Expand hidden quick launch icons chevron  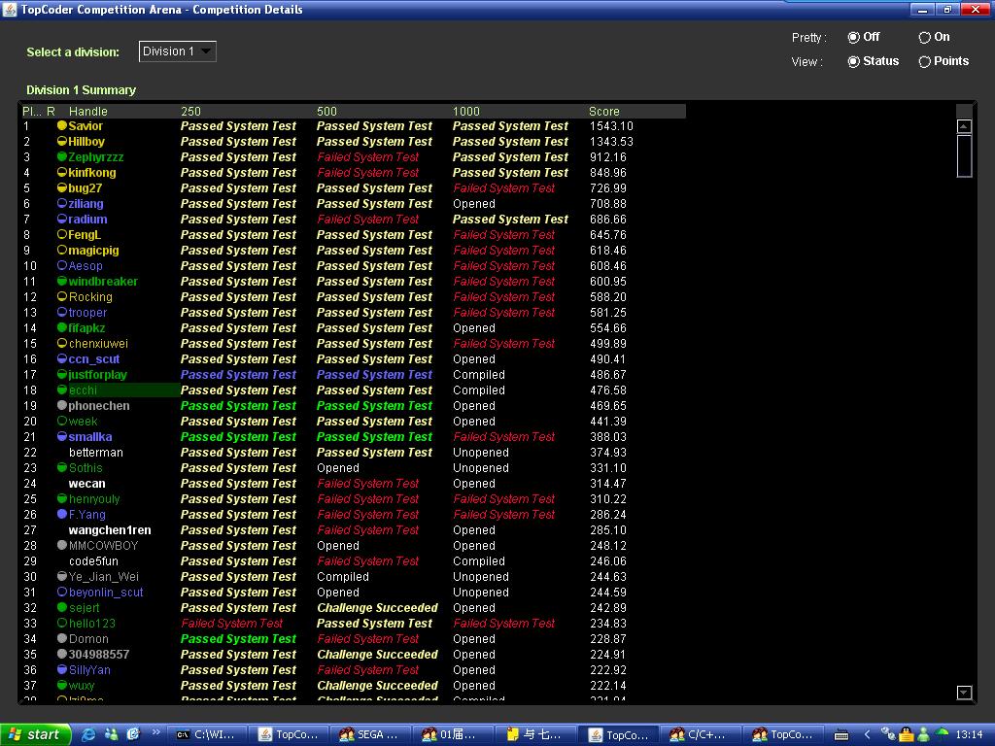click(156, 732)
